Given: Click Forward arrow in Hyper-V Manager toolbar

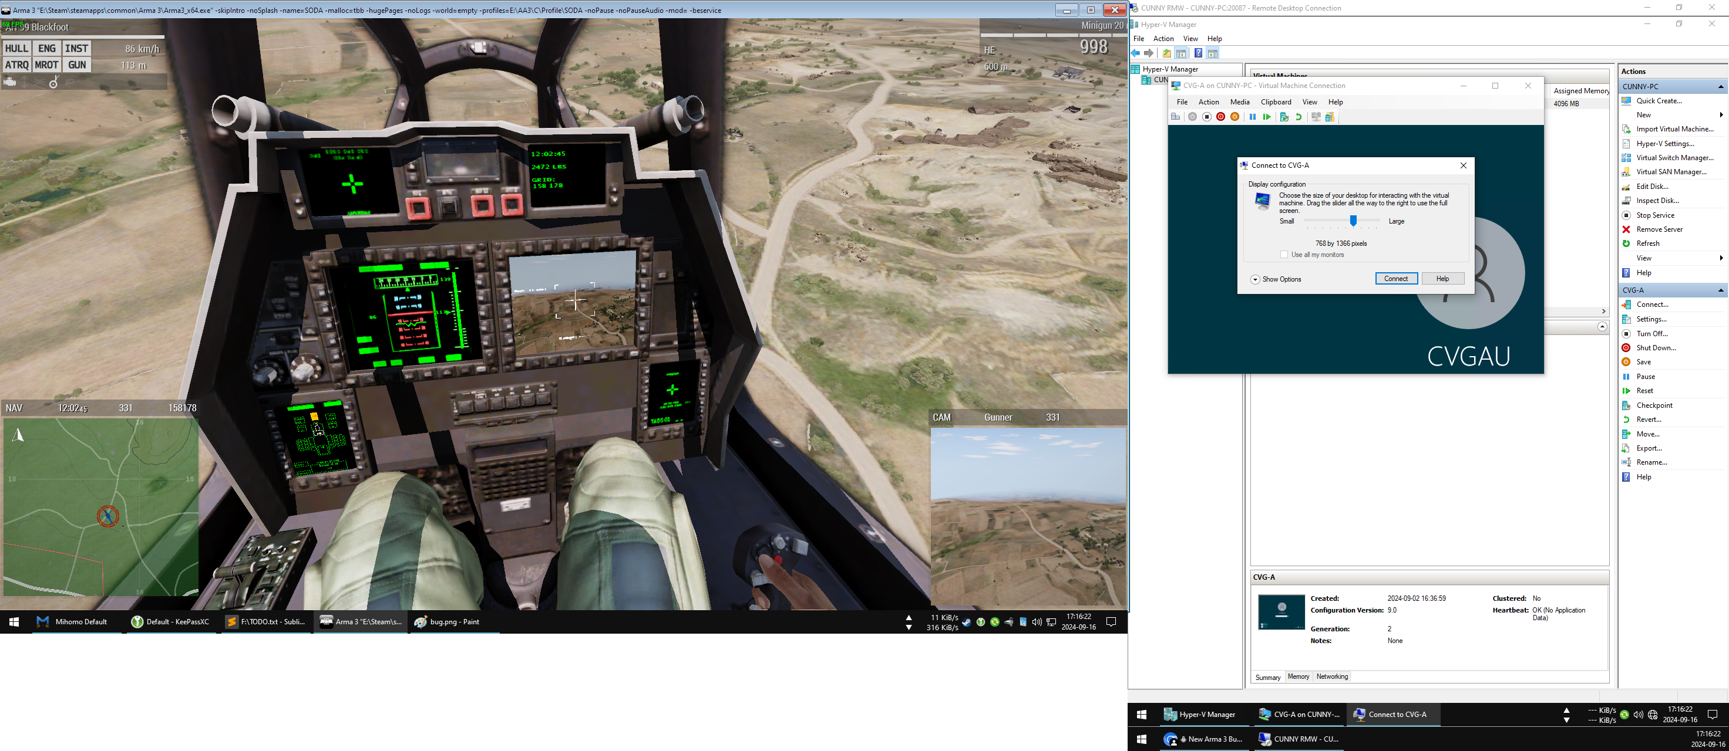Looking at the screenshot, I should [x=1149, y=53].
